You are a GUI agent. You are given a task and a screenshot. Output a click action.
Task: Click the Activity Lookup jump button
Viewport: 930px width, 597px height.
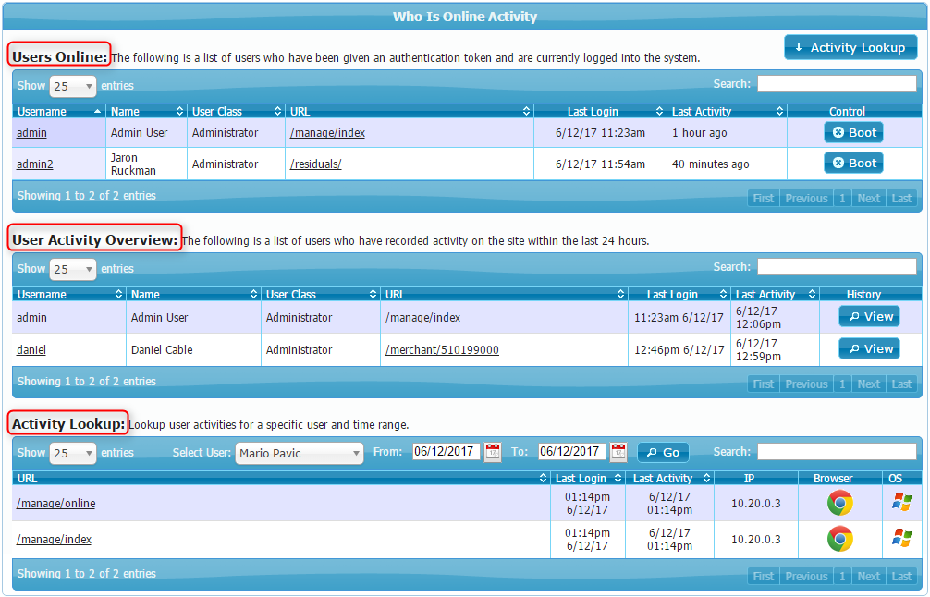click(850, 48)
